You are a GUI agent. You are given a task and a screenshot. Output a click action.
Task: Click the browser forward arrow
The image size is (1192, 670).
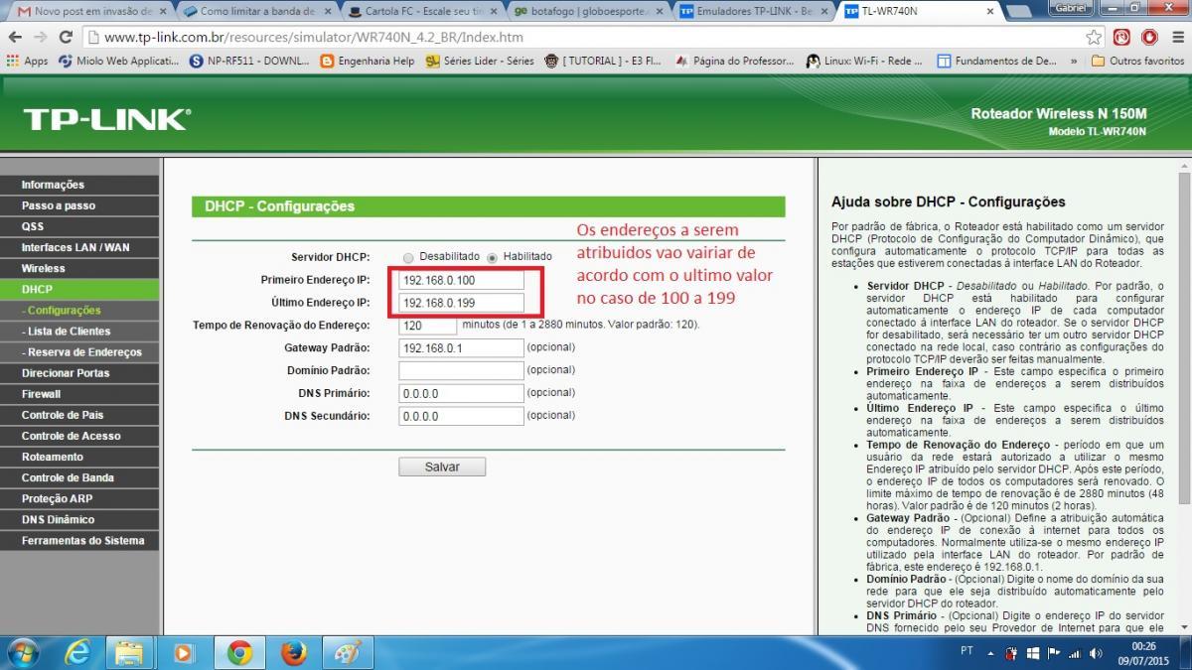tap(41, 37)
